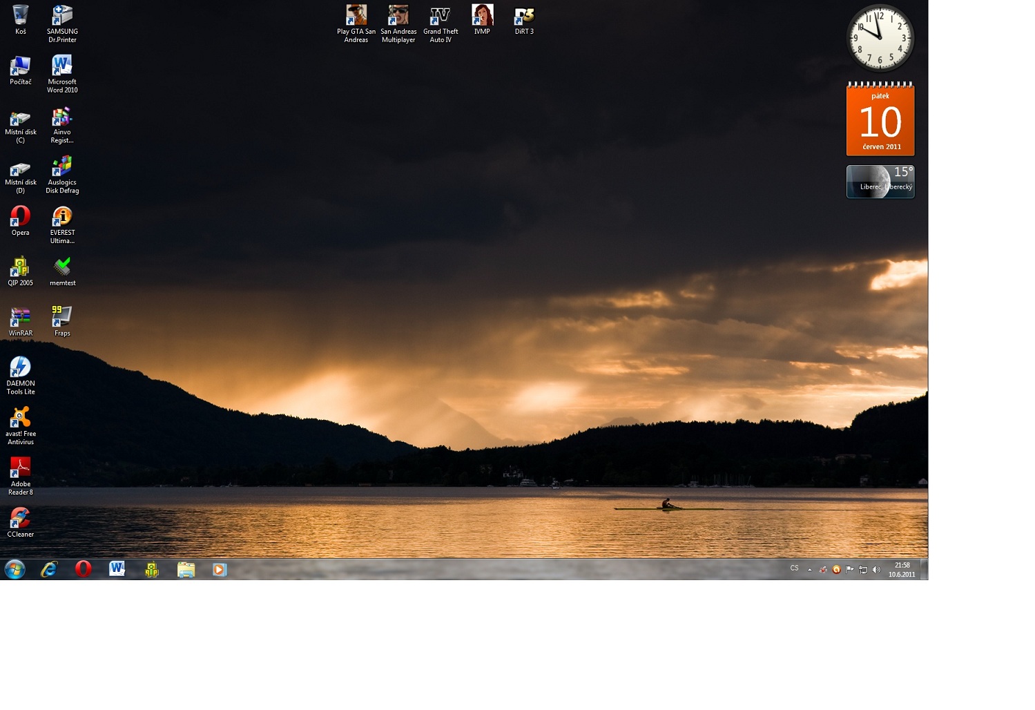
Task: Show hidden tray icons arrow
Action: click(x=809, y=570)
